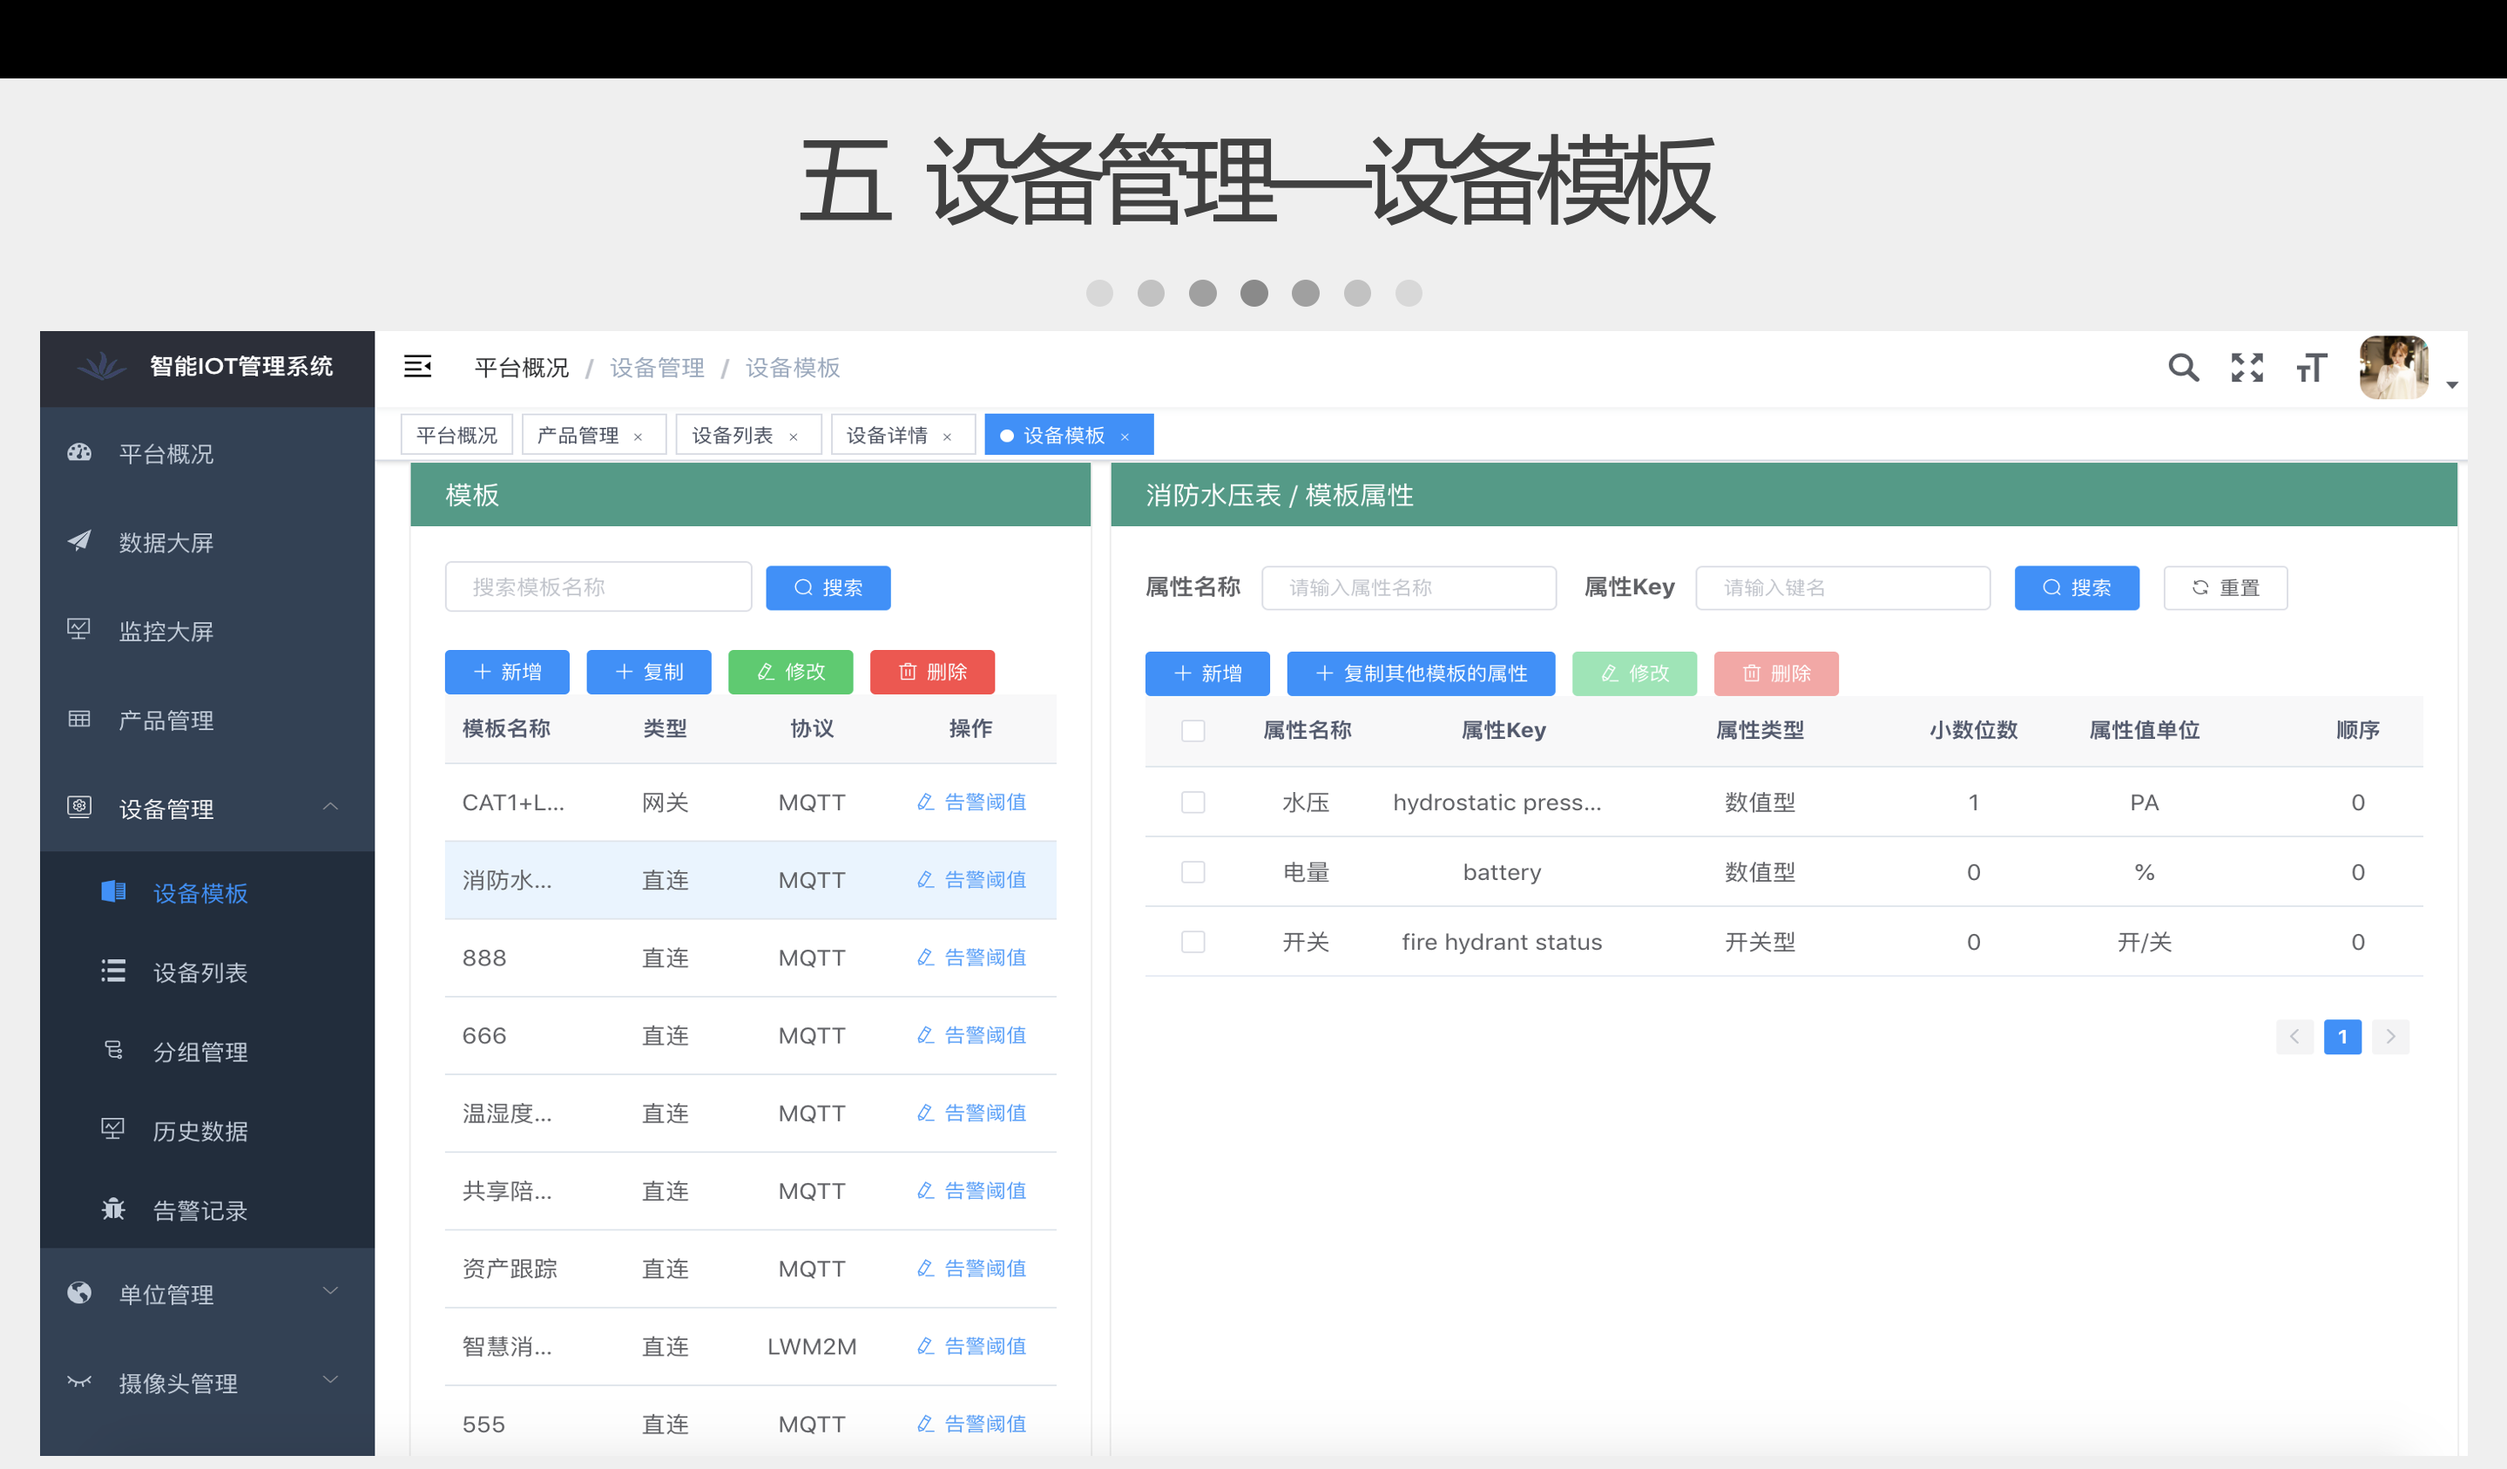Click the pagination previous arrow
This screenshot has width=2507, height=1469.
(x=2294, y=1037)
